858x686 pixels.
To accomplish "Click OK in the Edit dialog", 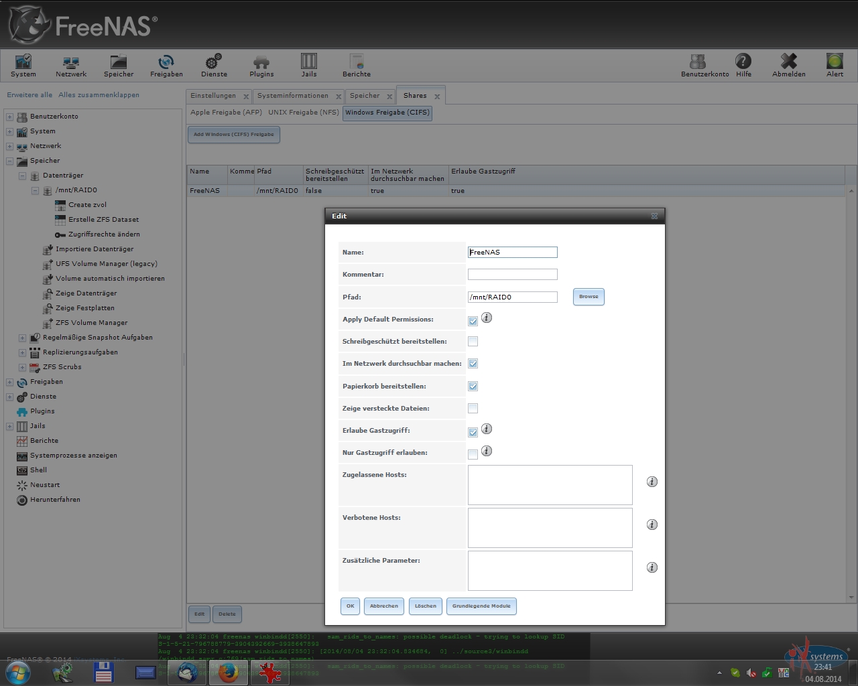I will click(350, 606).
